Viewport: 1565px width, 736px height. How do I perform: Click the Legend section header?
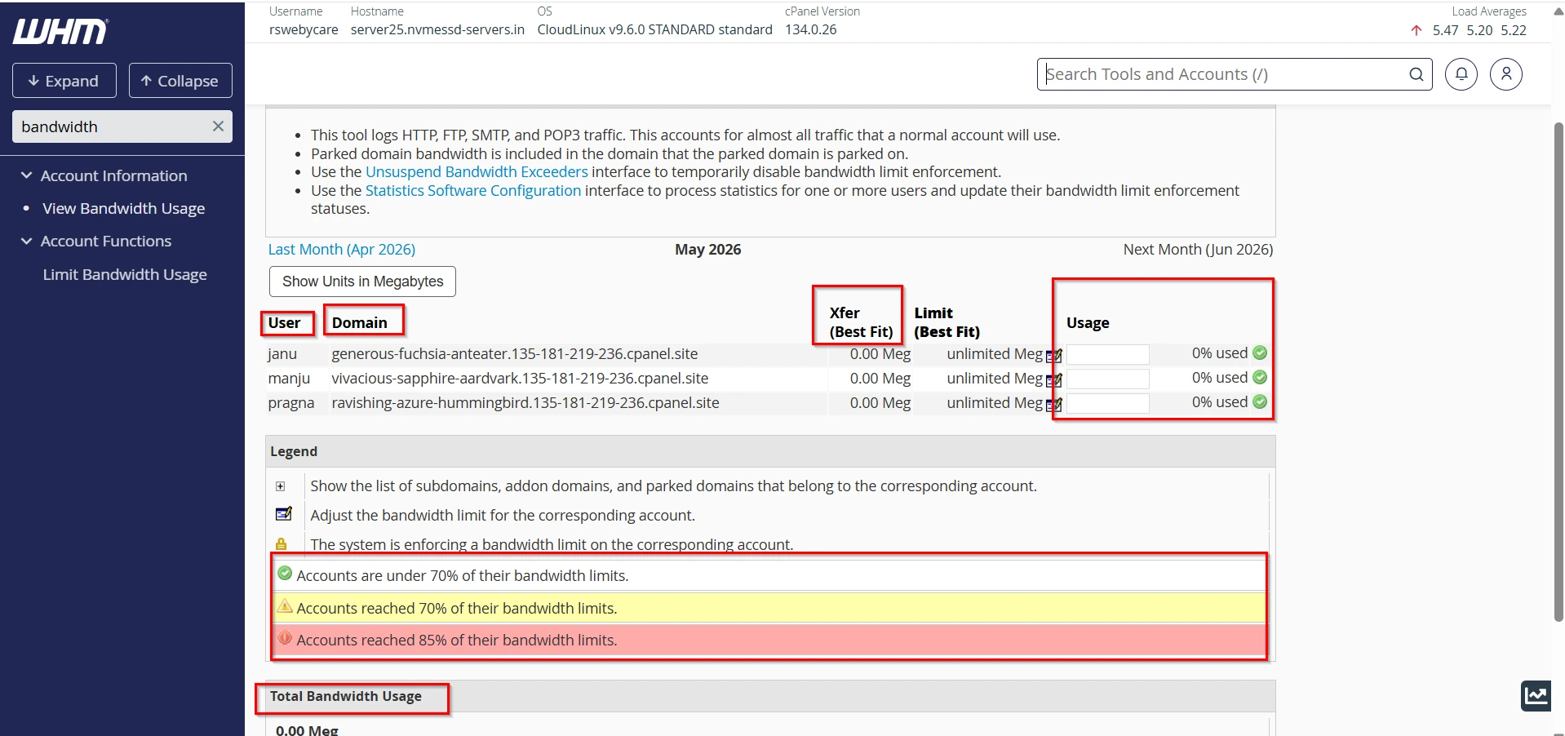(x=770, y=451)
